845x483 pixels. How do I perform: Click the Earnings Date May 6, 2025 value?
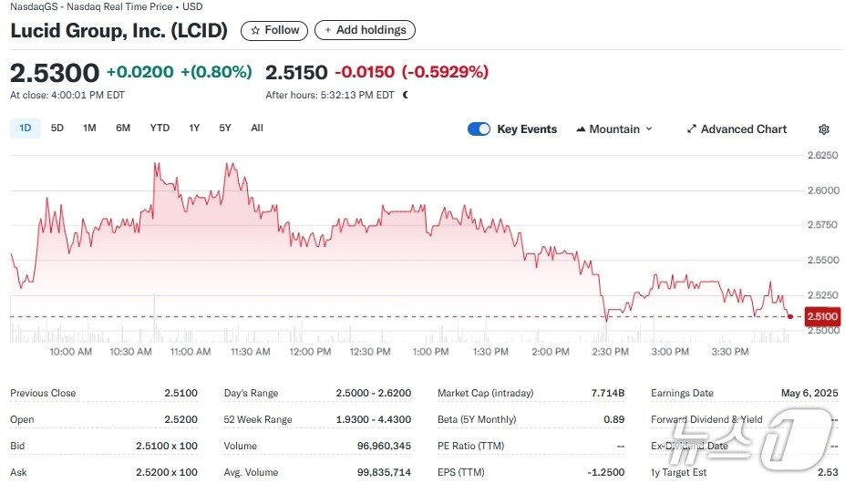808,394
